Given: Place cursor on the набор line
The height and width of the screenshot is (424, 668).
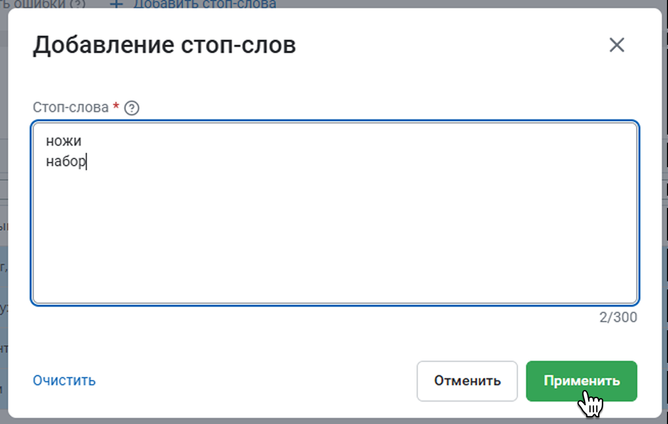Looking at the screenshot, I should (x=65, y=162).
